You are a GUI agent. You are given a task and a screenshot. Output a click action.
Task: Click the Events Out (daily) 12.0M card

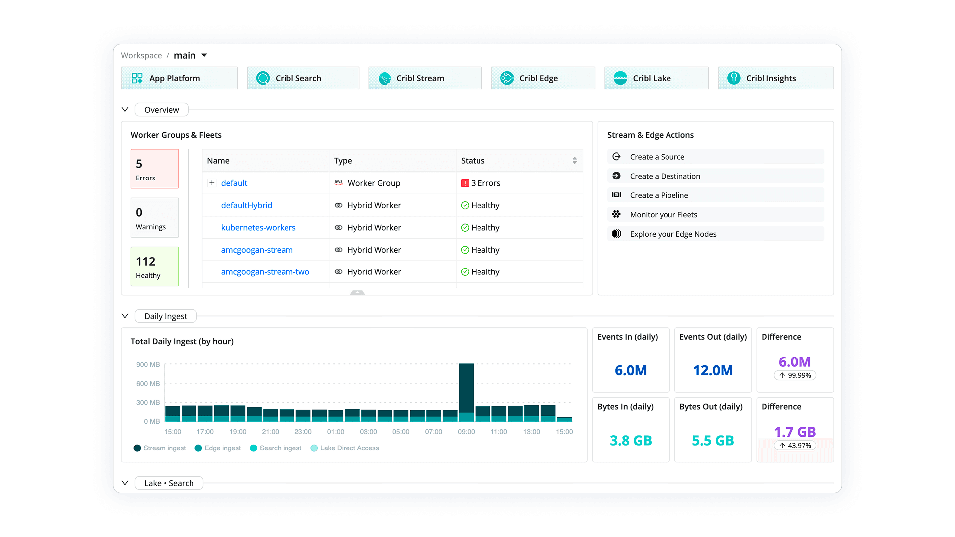pos(713,360)
